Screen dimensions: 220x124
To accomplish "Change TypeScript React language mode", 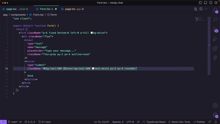I will pyautogui.click(x=154, y=122).
